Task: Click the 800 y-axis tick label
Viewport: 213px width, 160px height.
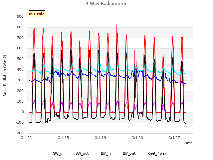Action: pyautogui.click(x=20, y=27)
